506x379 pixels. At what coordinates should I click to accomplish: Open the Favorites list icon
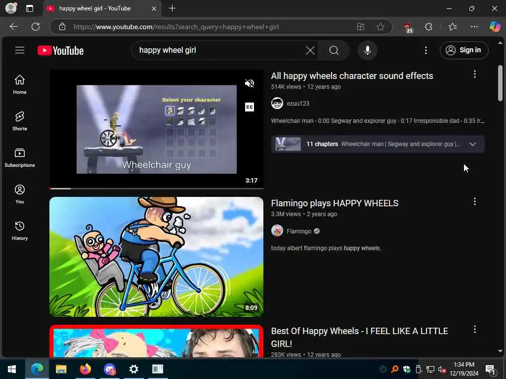pos(453,27)
